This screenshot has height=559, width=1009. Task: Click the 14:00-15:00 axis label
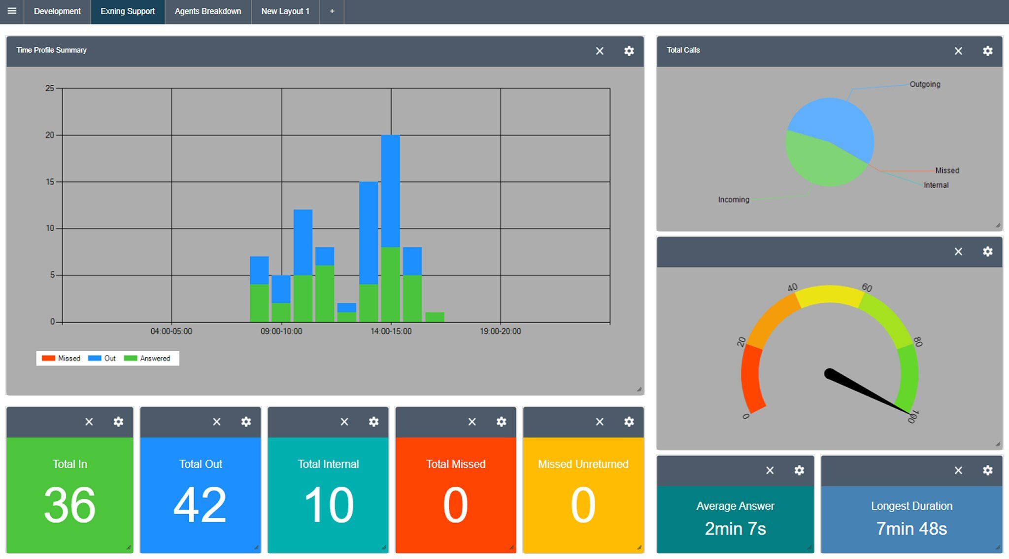[x=391, y=331]
